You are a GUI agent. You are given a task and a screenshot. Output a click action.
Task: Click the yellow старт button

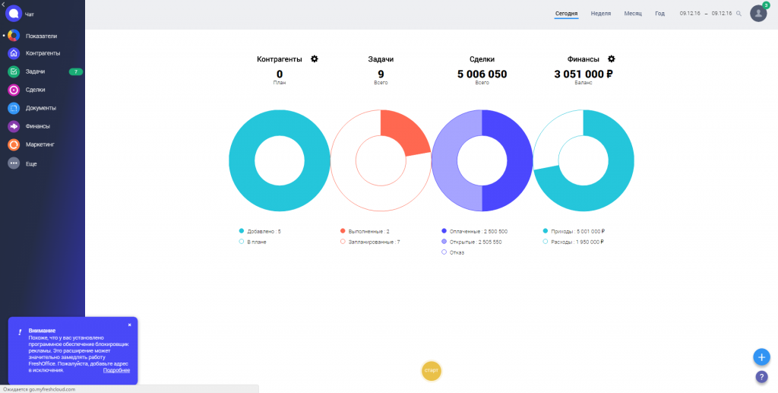[x=432, y=371]
